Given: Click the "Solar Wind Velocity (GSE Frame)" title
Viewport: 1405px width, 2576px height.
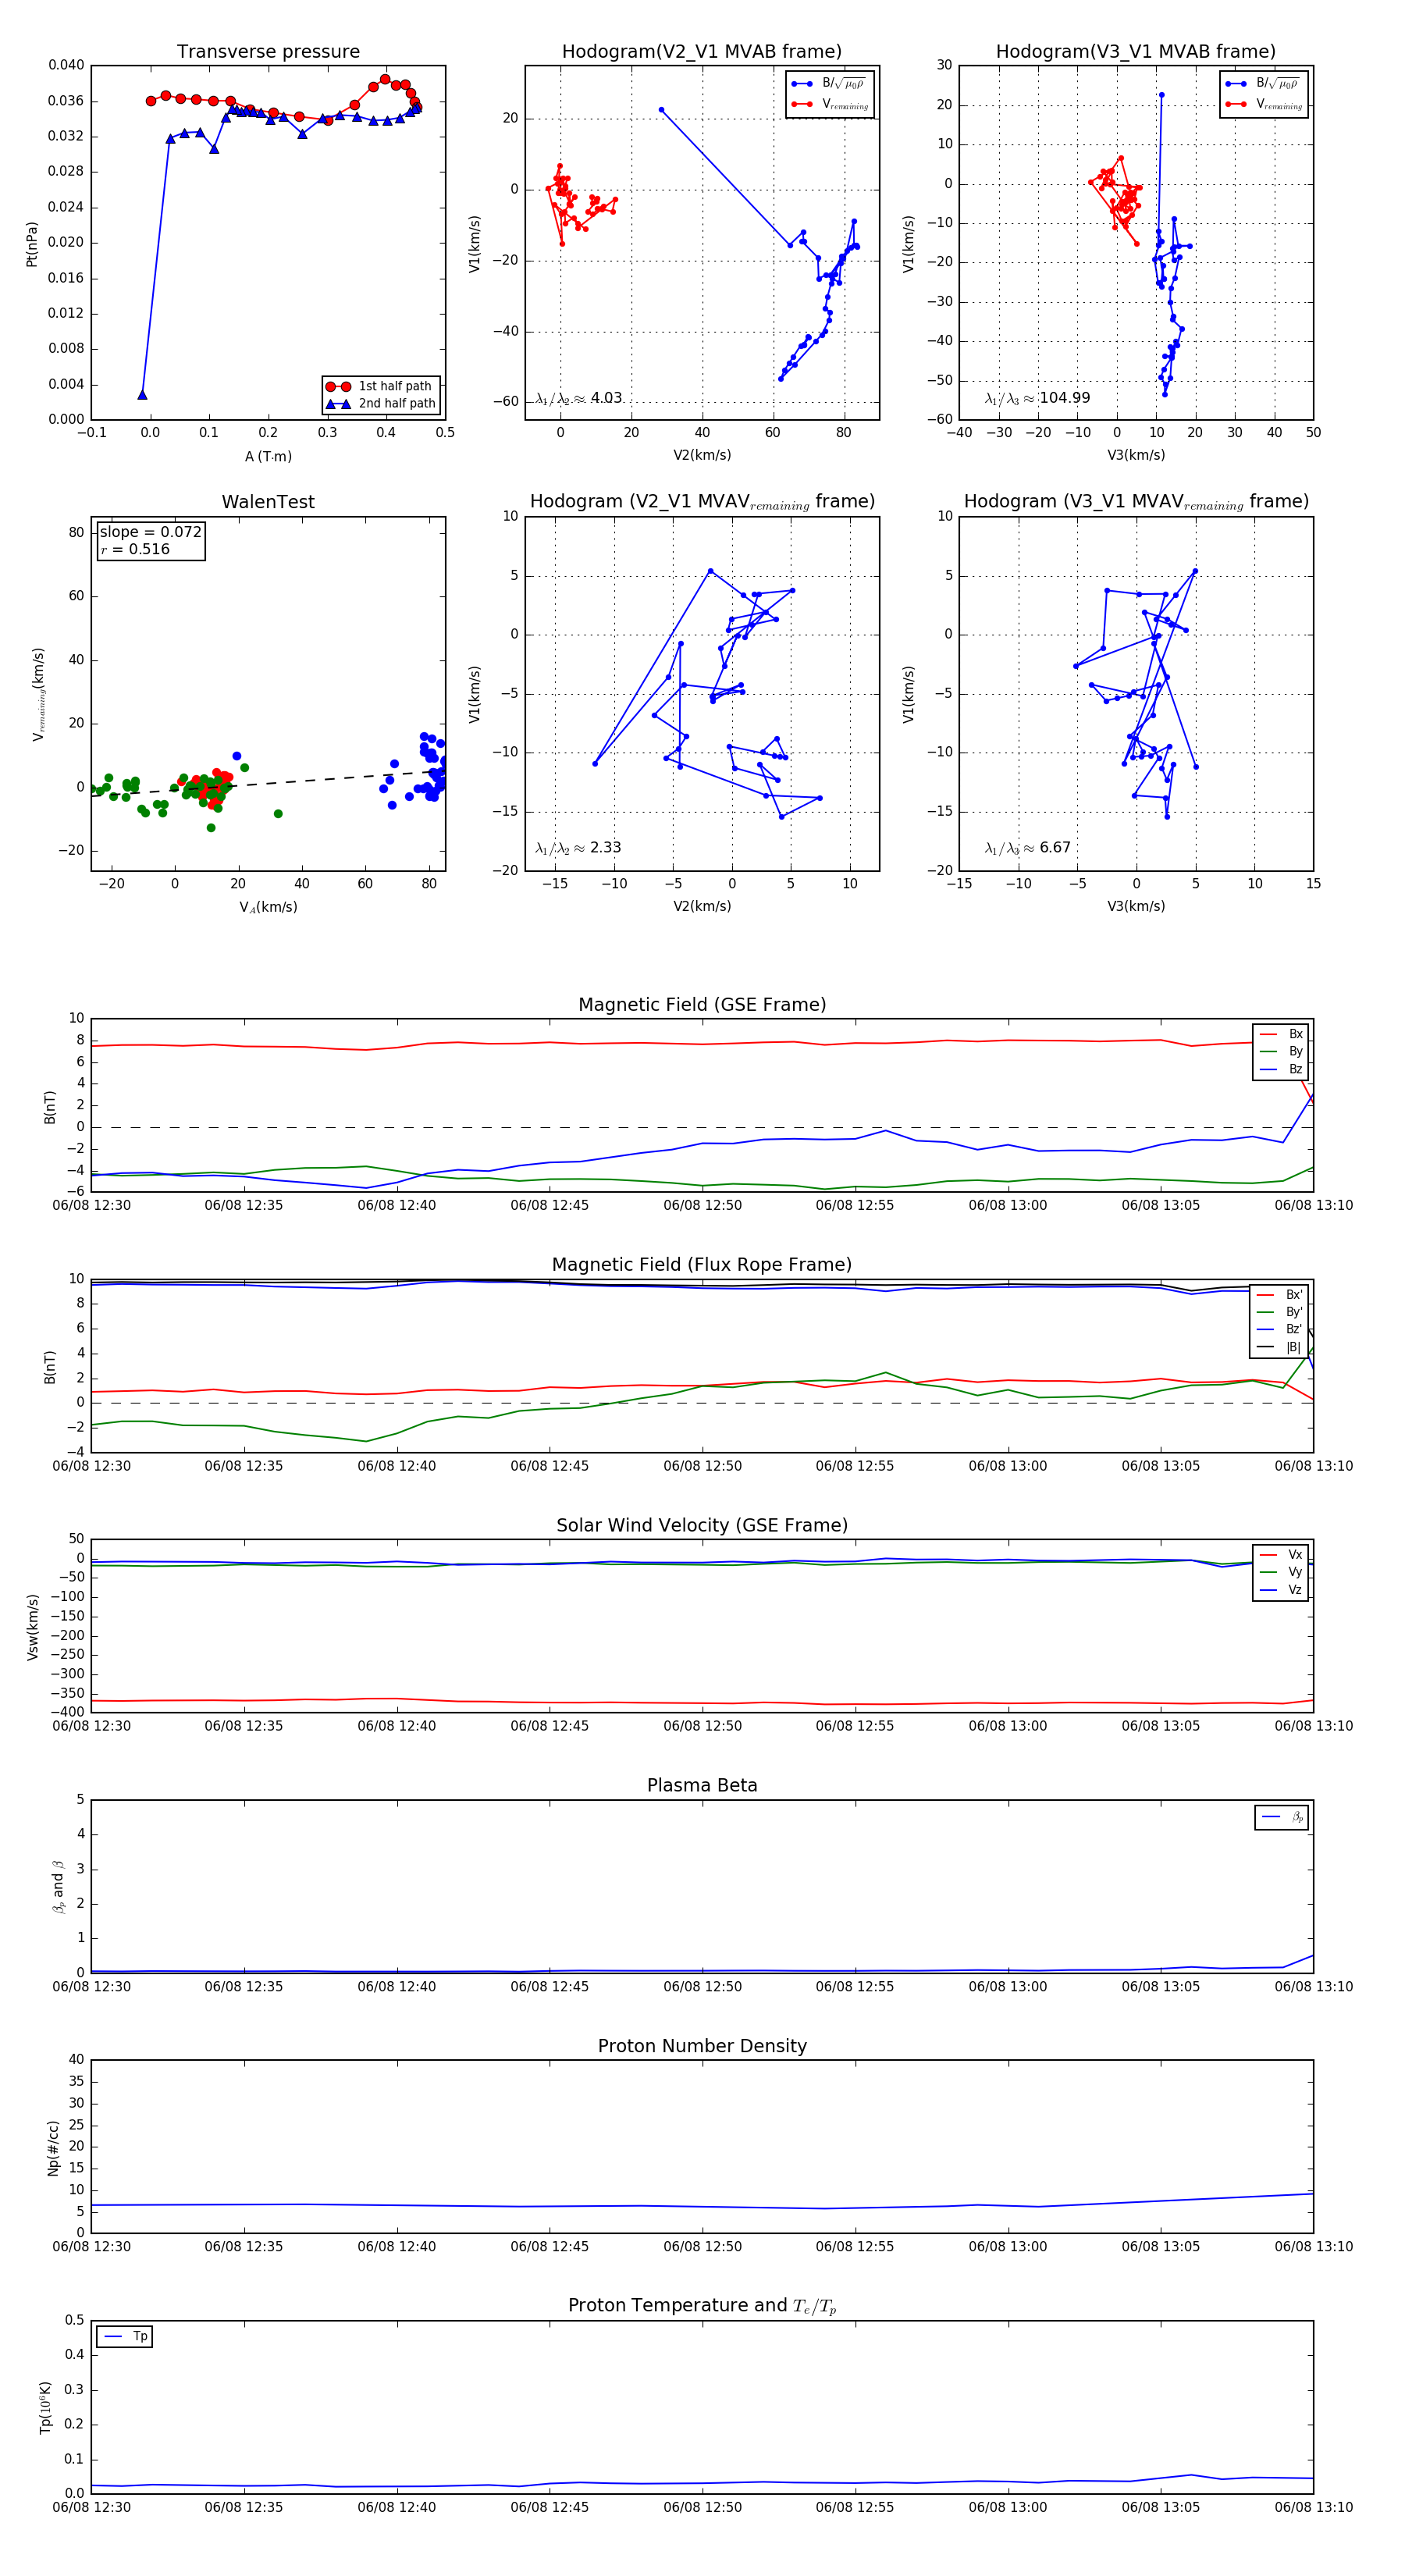Looking at the screenshot, I should click(702, 1525).
